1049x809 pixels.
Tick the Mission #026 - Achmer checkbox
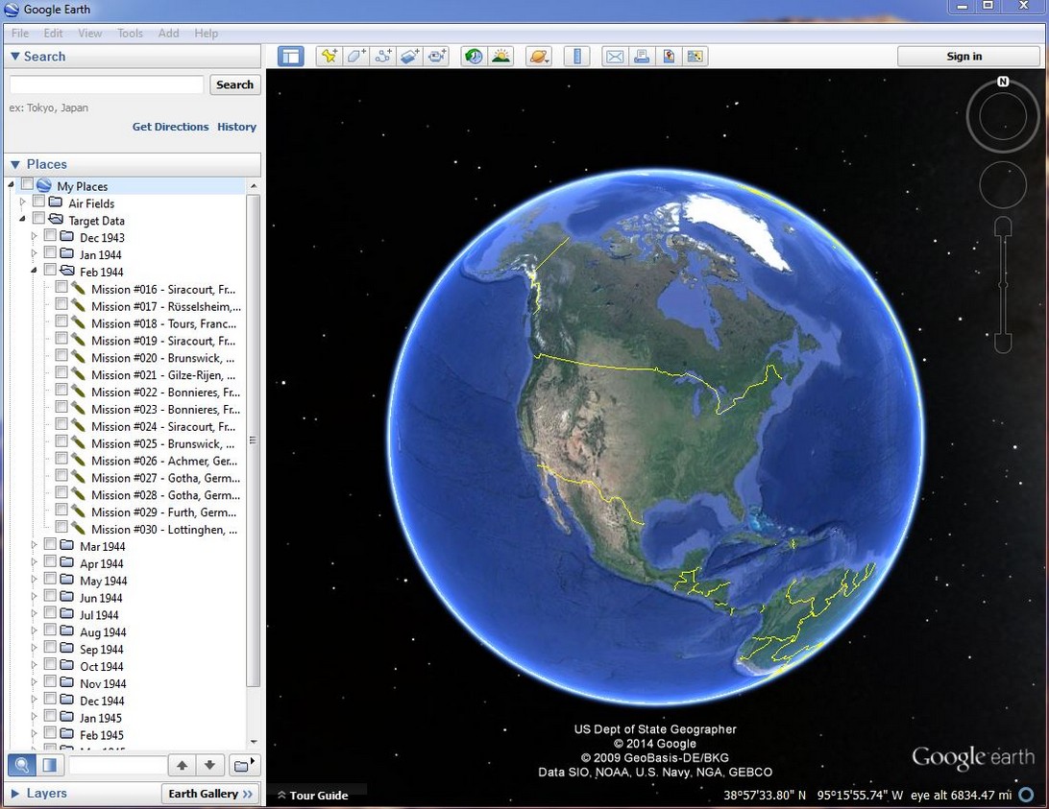[x=61, y=459]
